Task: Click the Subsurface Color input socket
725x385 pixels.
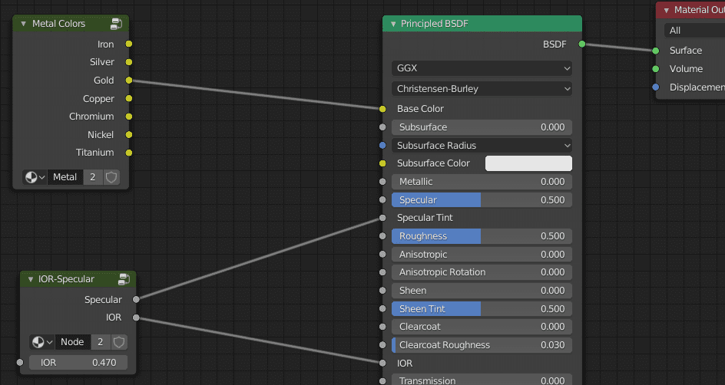Action: point(382,163)
